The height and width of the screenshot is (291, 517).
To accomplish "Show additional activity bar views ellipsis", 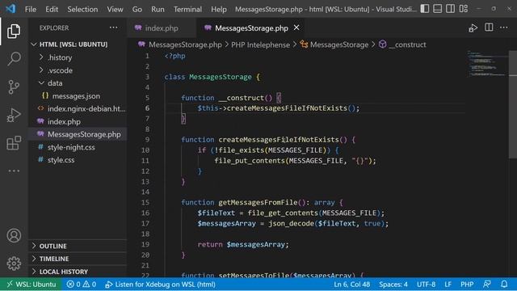I will (x=14, y=171).
